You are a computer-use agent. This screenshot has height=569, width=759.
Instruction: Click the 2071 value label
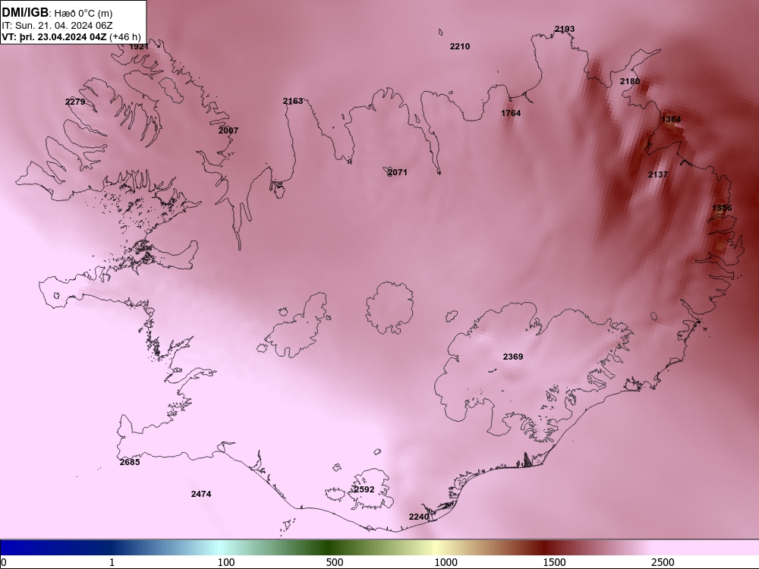click(x=398, y=172)
